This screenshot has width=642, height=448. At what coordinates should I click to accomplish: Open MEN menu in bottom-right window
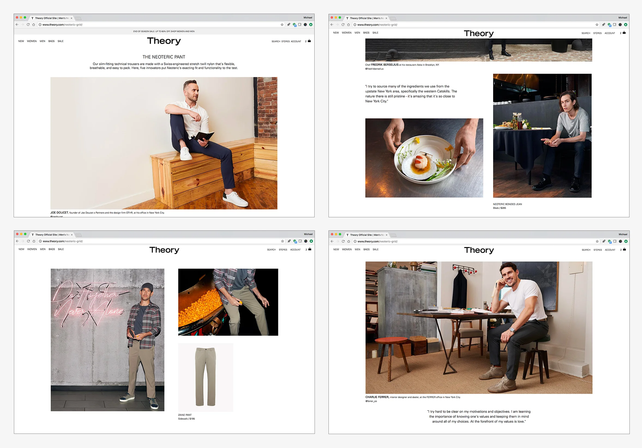point(358,249)
